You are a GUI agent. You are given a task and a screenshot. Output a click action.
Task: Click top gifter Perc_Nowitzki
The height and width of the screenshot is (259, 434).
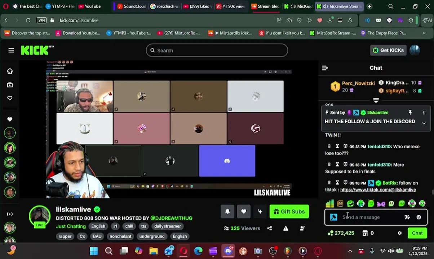358,83
